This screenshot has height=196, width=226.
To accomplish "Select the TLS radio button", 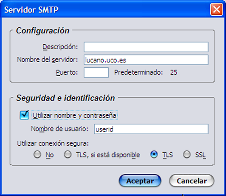I will pos(154,154).
